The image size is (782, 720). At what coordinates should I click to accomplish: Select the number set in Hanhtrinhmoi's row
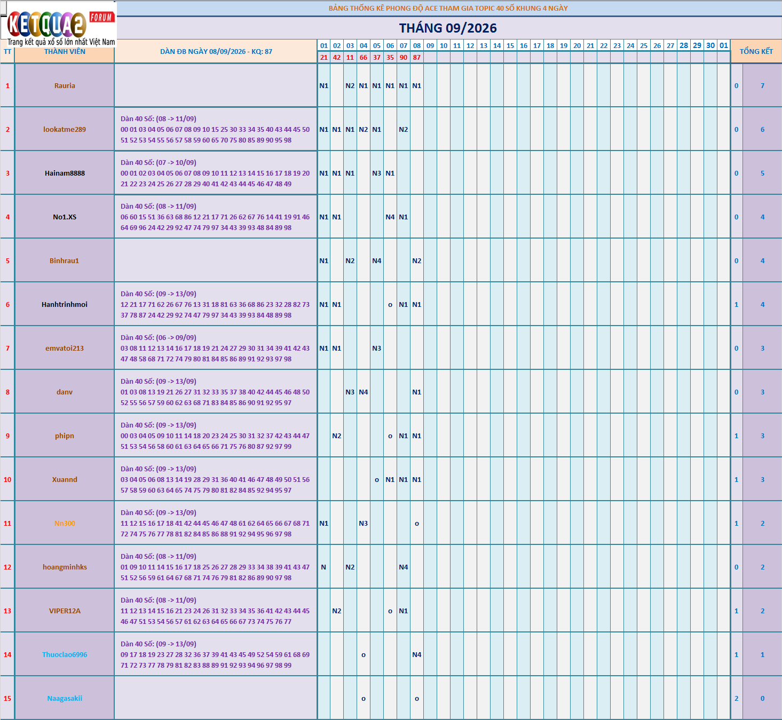pyautogui.click(x=215, y=305)
